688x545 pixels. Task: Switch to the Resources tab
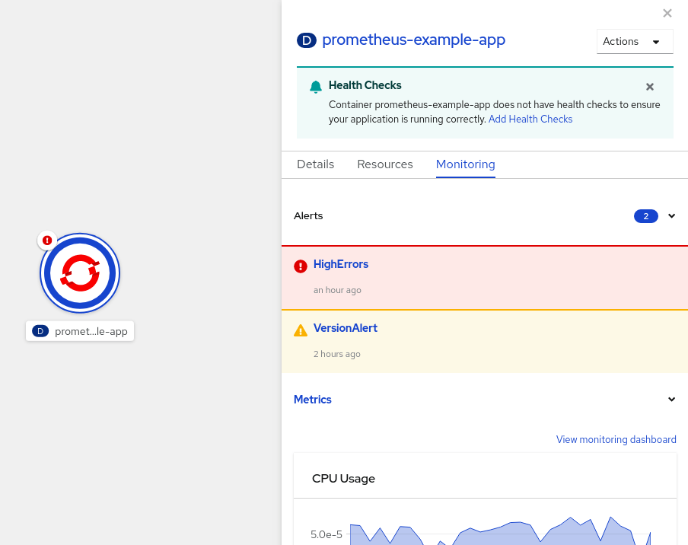[384, 164]
